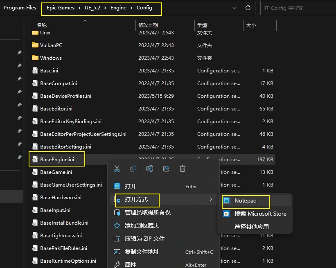The height and width of the screenshot is (268, 336).
Task: Click the 在 Config 中搜索 search box
Action: (298, 8)
